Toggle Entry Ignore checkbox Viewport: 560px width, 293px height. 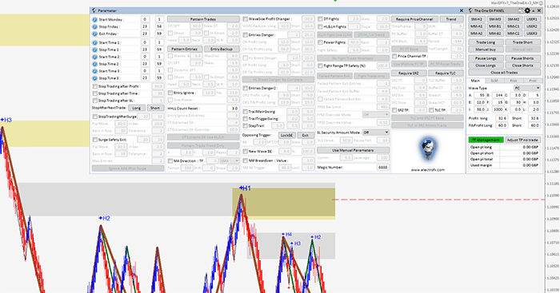tap(170, 93)
